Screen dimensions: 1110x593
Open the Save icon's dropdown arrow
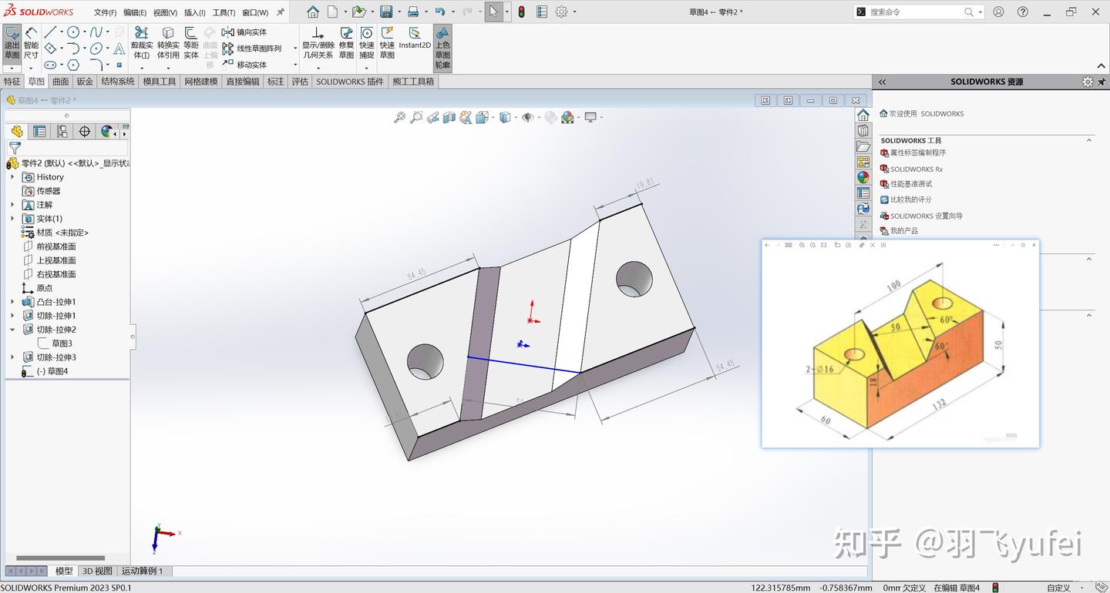click(398, 12)
